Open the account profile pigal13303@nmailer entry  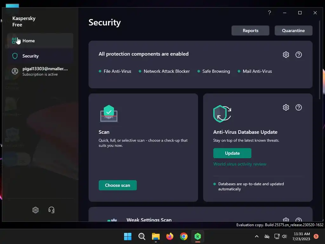coord(40,71)
